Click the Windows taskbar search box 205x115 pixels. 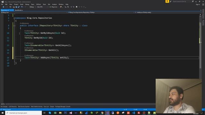(x=24, y=113)
